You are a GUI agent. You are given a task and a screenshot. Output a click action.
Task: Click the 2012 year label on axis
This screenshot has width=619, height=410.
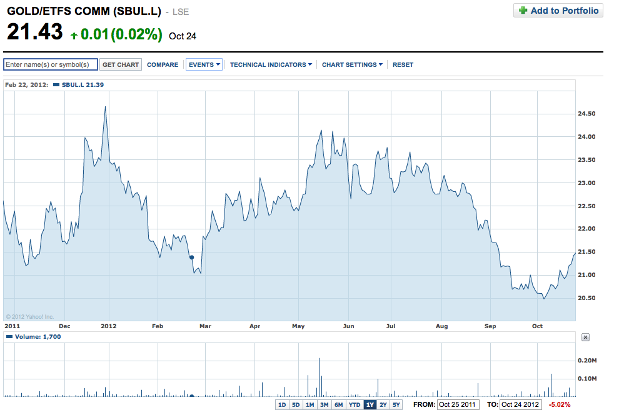click(x=109, y=326)
